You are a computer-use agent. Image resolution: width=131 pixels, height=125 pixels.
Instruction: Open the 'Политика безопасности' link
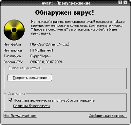click(31, 106)
